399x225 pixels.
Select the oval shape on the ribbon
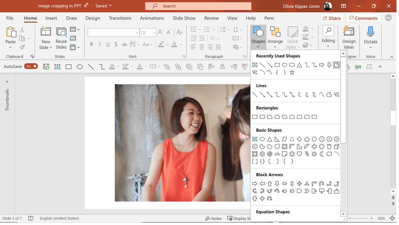tap(79, 67)
